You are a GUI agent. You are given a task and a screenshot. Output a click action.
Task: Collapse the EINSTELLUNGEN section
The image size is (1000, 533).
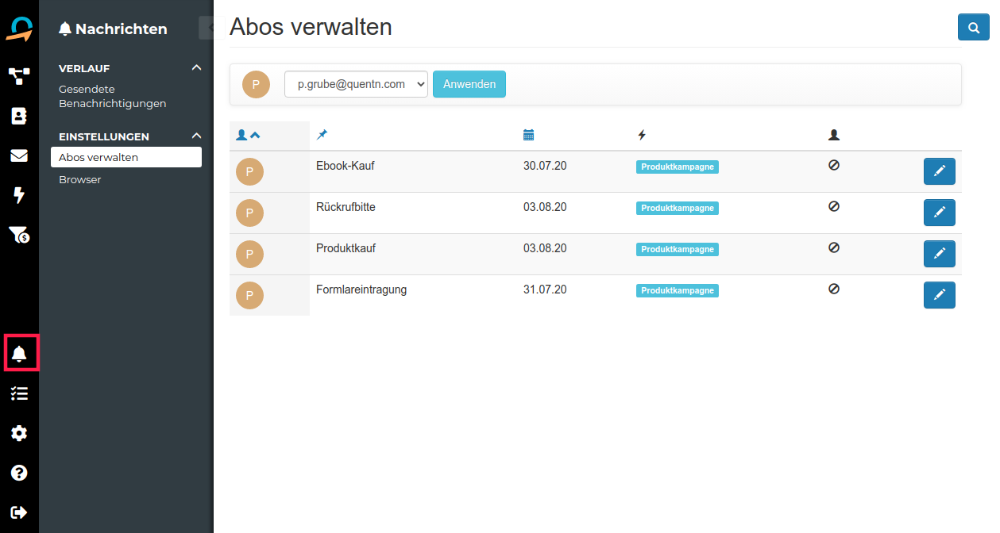(x=196, y=136)
